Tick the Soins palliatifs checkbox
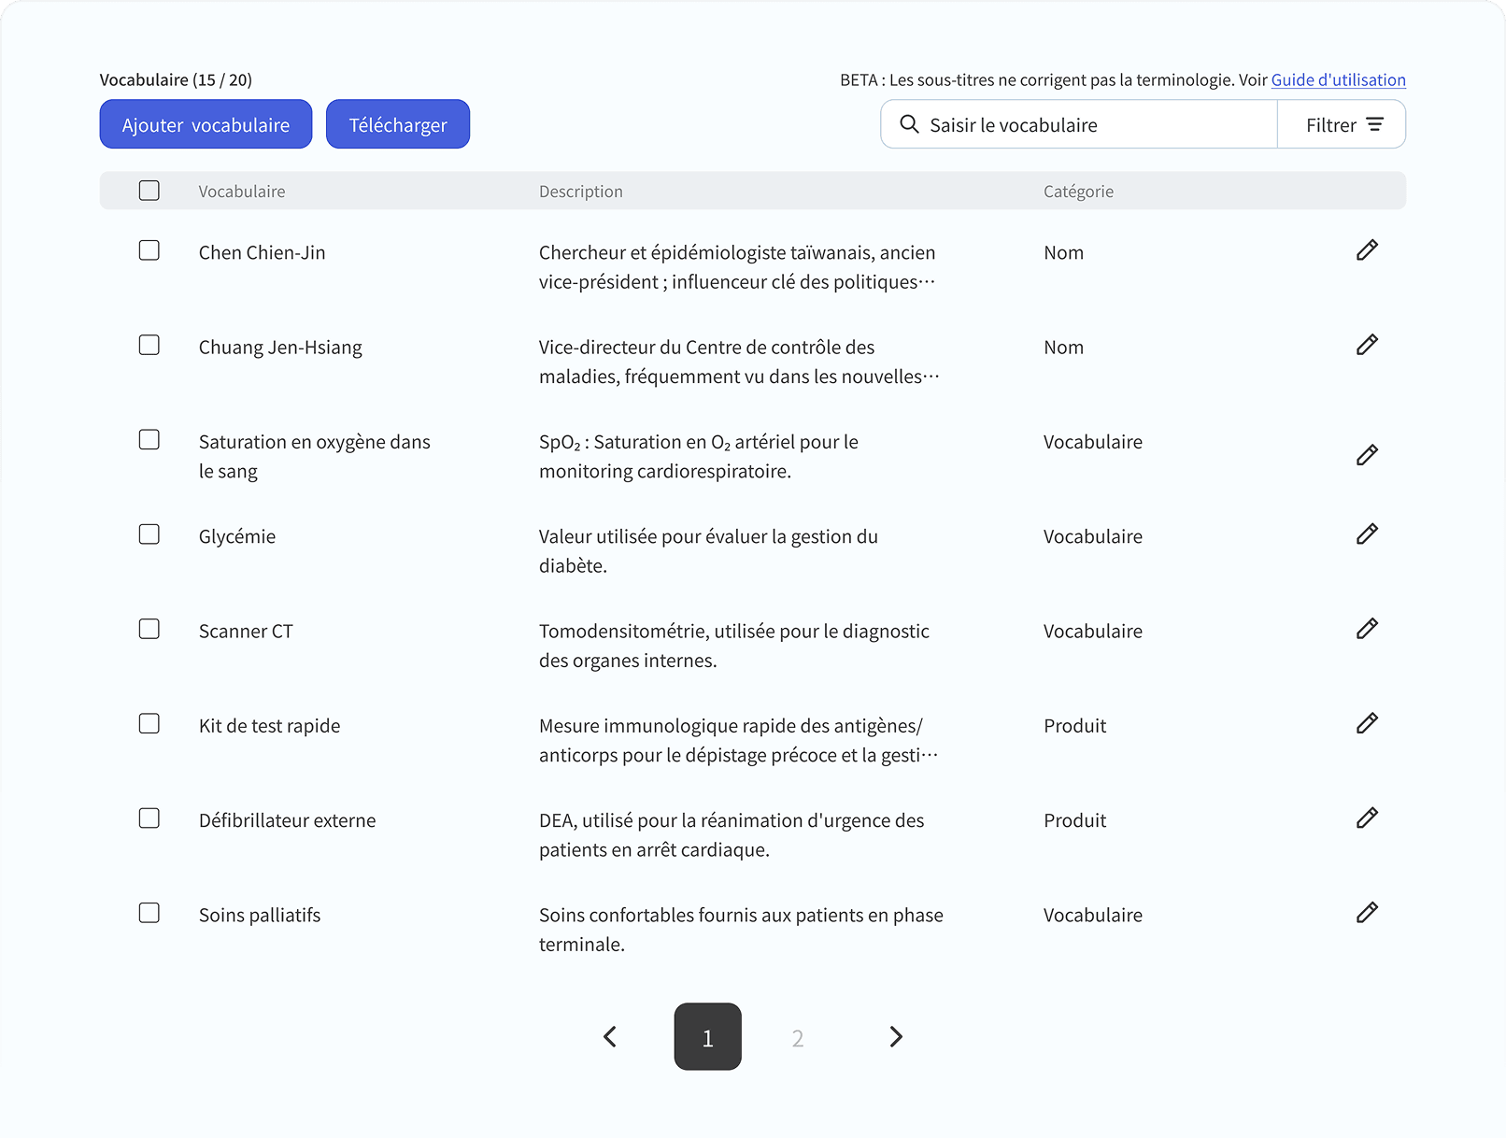Viewport: 1506px width, 1138px height. (149, 913)
